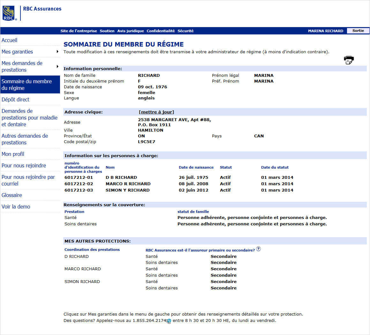370x335 pixels.
Task: Open Autres demandes de prestations
Action: click(x=25, y=139)
